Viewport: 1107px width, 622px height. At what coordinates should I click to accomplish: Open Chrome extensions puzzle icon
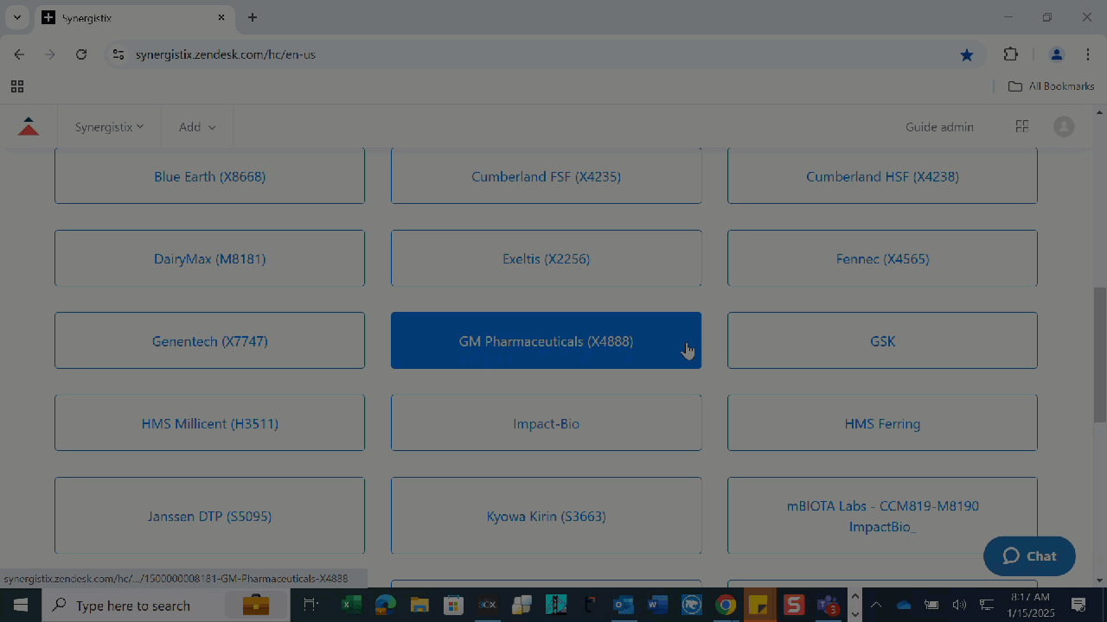[x=1011, y=54]
